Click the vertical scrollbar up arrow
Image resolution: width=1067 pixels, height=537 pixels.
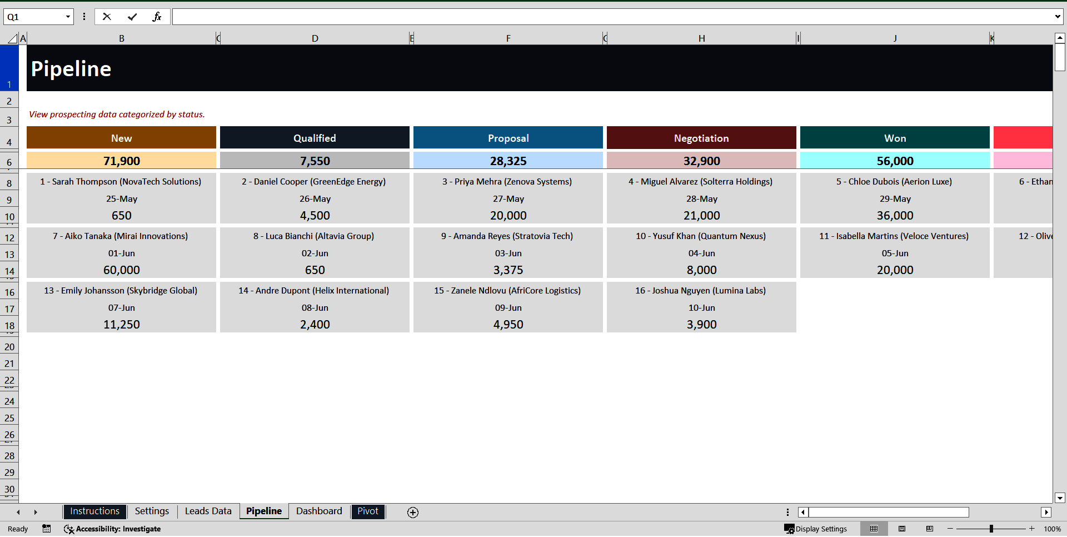tap(1060, 38)
